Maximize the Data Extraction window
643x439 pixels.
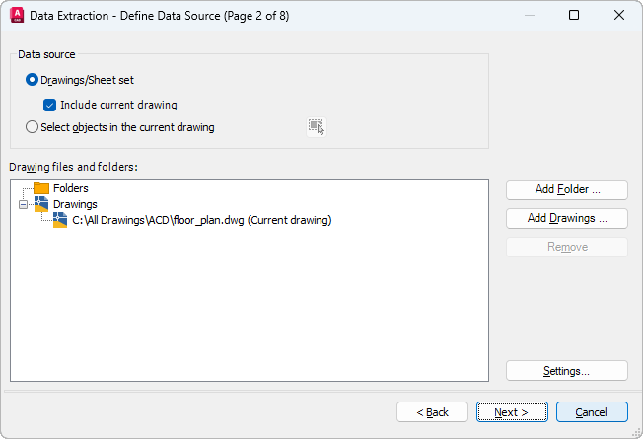574,15
